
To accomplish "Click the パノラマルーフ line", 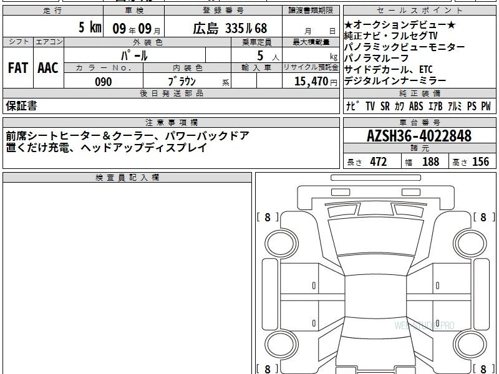I will pos(377,58).
